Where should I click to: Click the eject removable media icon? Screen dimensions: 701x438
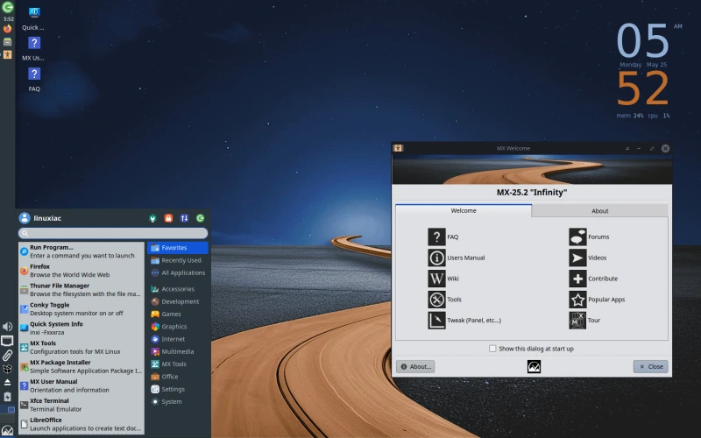[x=7, y=383]
